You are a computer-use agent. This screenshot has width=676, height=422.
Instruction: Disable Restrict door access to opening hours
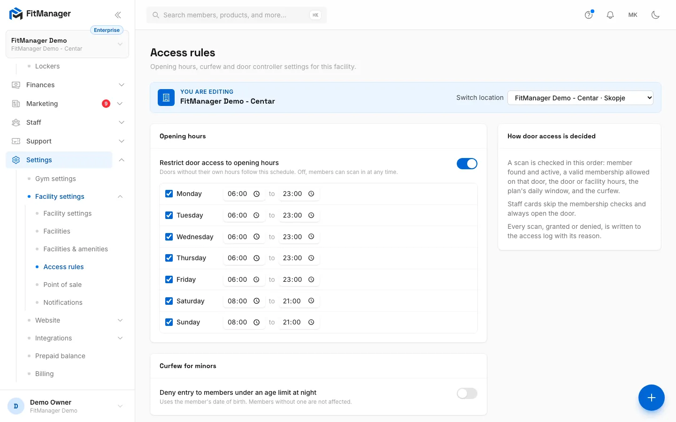467,164
